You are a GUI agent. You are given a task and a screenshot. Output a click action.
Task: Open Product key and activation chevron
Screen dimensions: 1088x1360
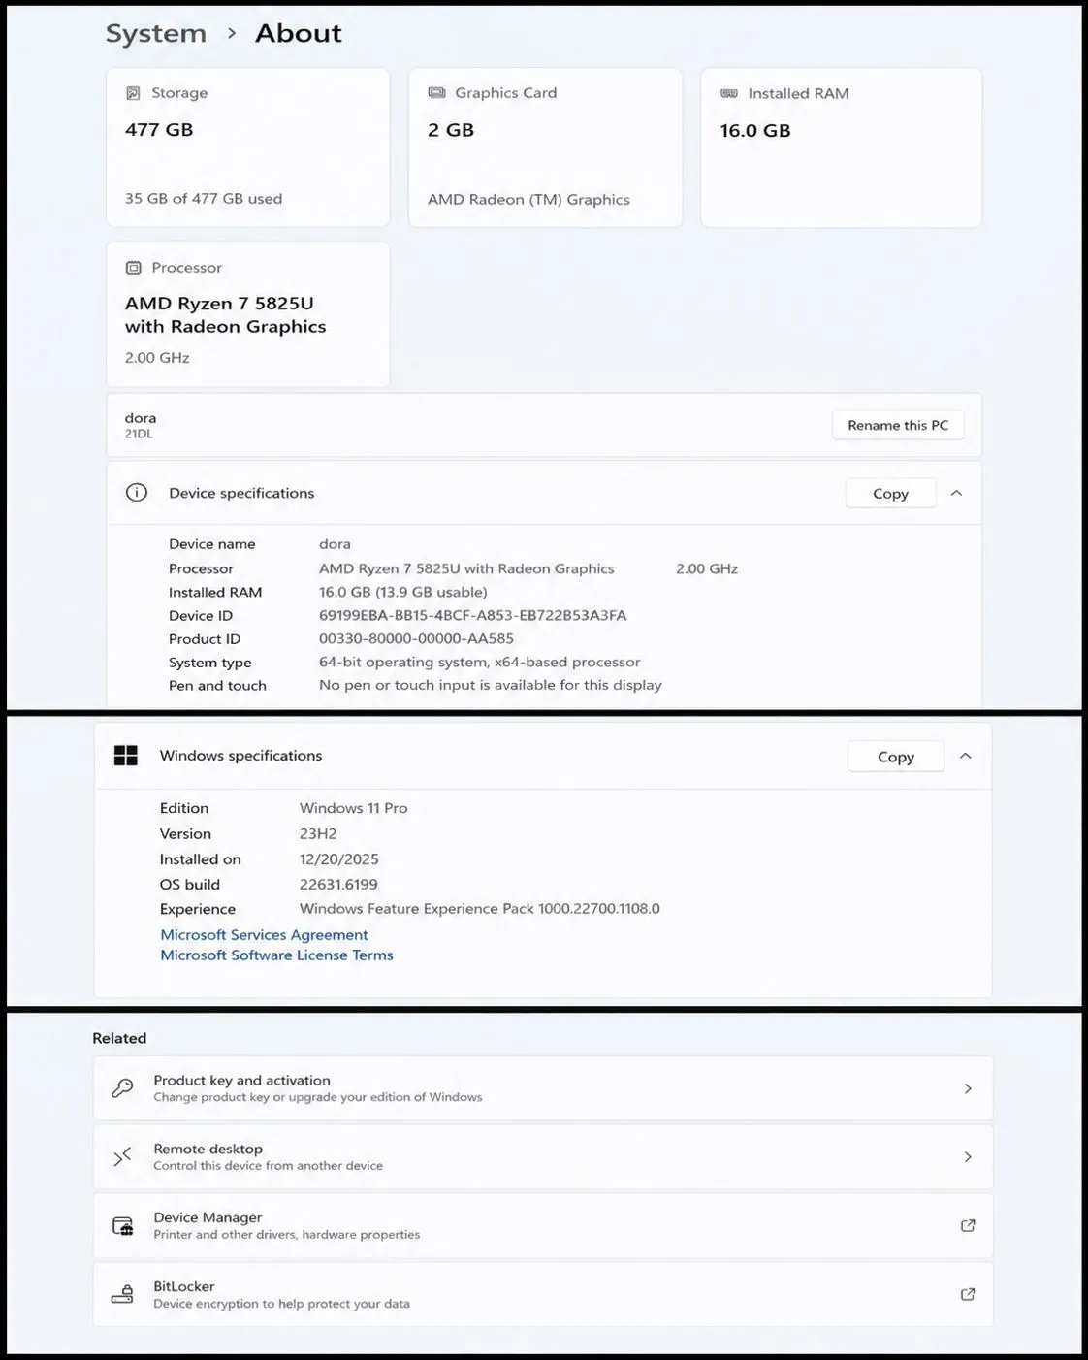point(968,1088)
